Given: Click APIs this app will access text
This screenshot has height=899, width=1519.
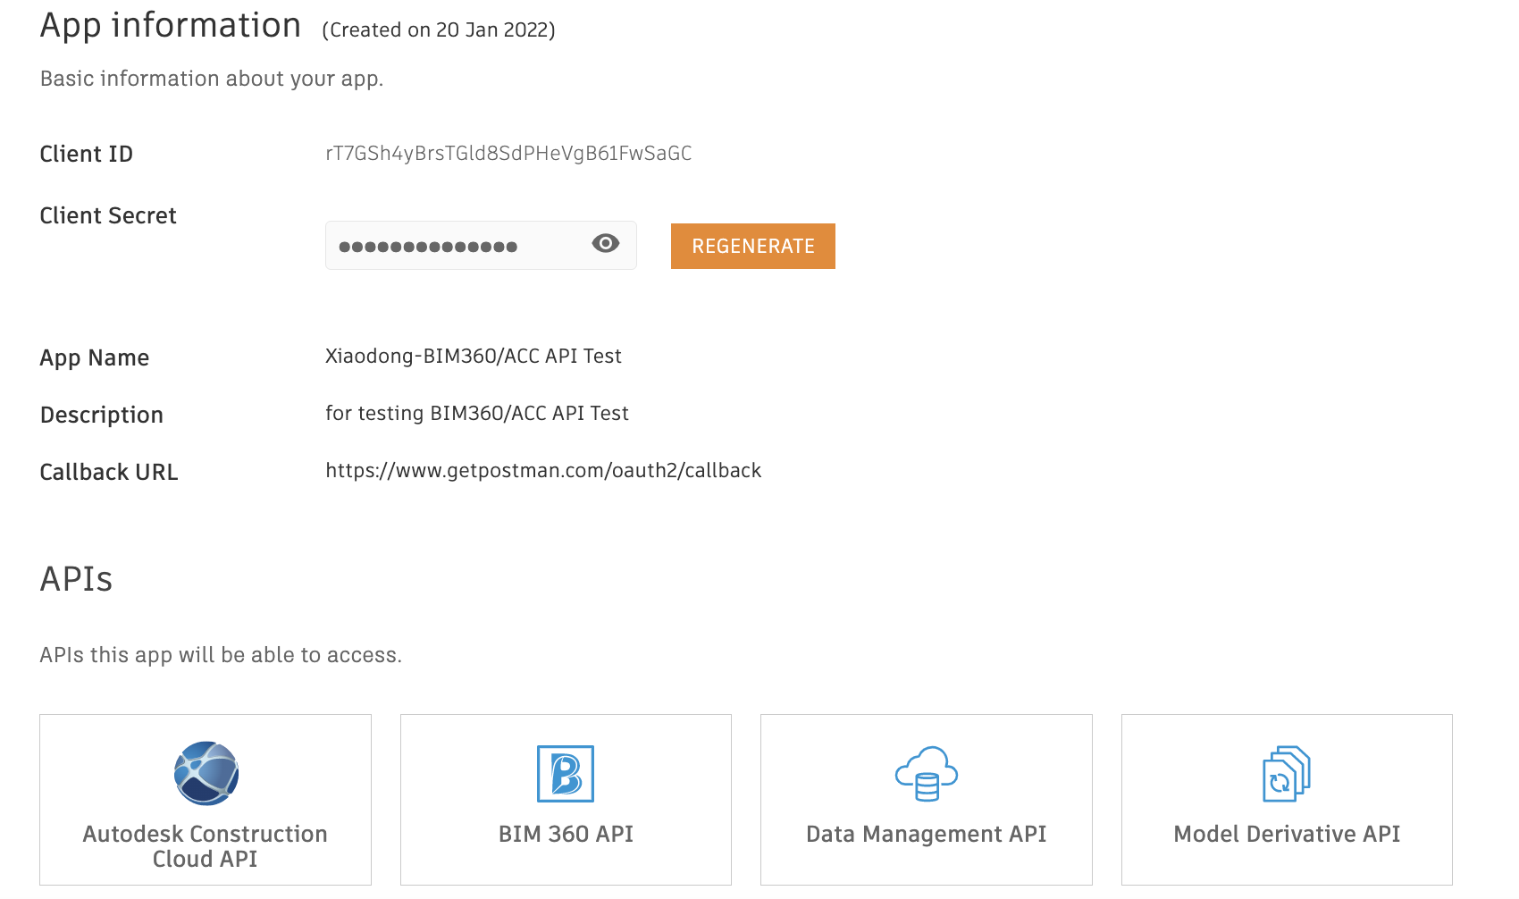Looking at the screenshot, I should point(221,656).
